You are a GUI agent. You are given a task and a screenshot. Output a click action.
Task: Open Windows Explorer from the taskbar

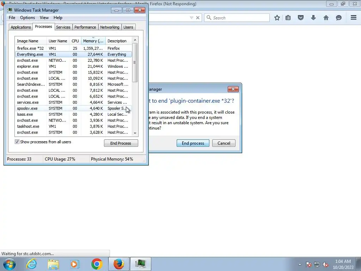pyautogui.click(x=53, y=264)
